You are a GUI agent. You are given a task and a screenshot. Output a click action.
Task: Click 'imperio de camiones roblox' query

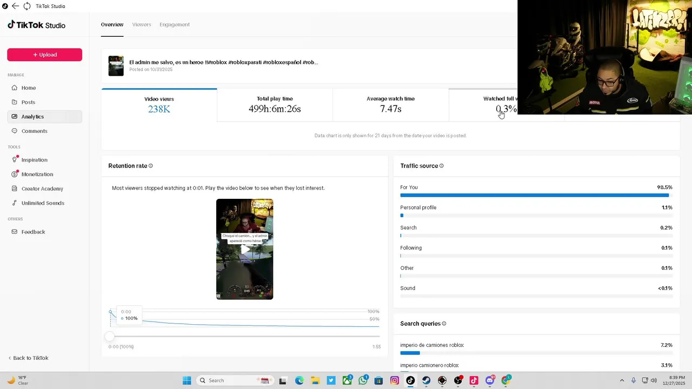pos(432,345)
